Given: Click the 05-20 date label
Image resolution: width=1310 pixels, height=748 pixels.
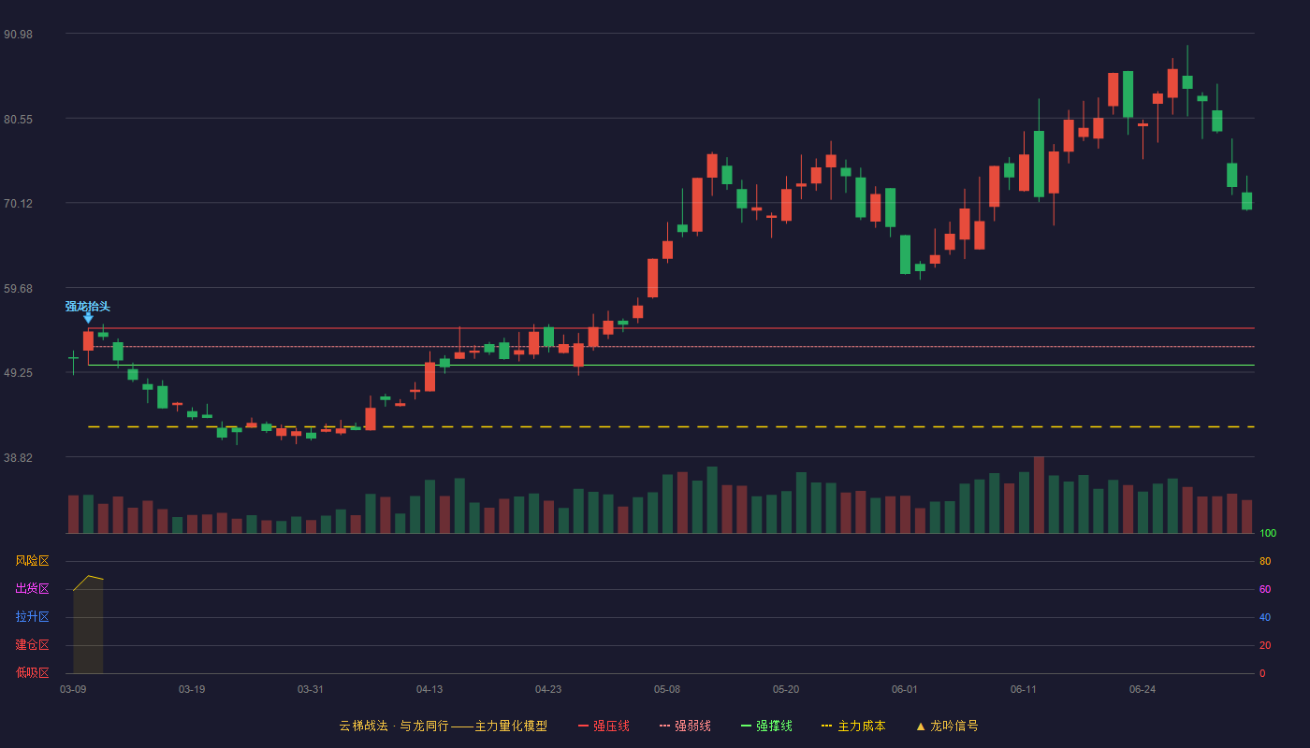Looking at the screenshot, I should [786, 689].
